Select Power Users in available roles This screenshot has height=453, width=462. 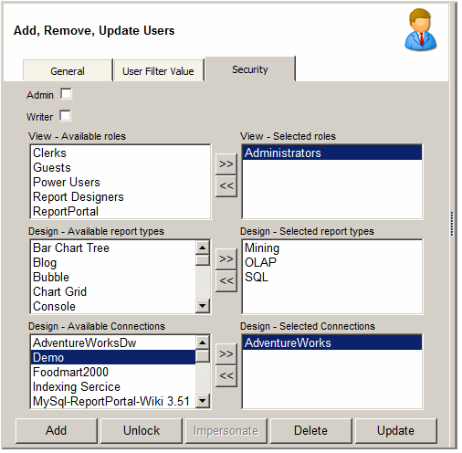pos(67,183)
